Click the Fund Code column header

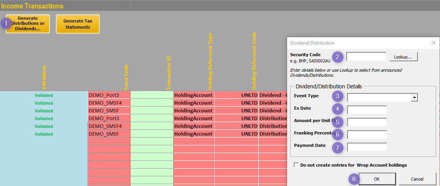click(126, 77)
